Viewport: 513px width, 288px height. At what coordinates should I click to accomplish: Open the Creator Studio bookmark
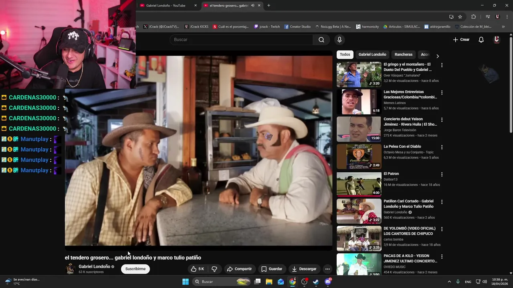[x=297, y=26]
